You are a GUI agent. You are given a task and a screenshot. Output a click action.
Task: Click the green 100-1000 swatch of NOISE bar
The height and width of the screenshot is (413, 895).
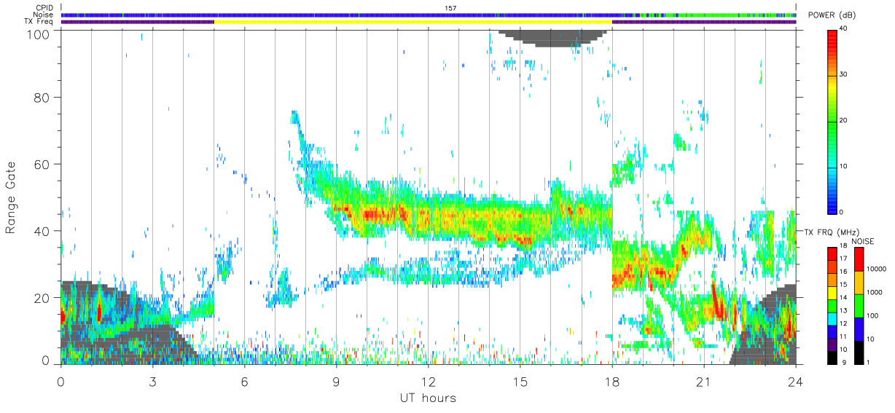coord(858,304)
